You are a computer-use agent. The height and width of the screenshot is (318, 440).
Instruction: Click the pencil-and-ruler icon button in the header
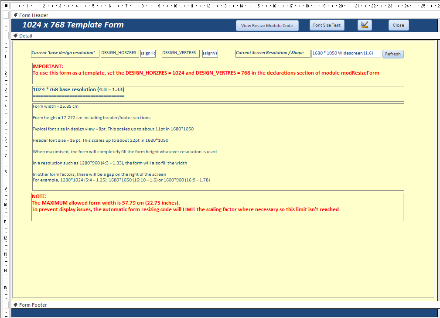pos(365,25)
